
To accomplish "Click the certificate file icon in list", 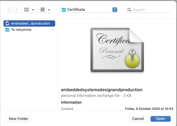I will click(x=7, y=23).
